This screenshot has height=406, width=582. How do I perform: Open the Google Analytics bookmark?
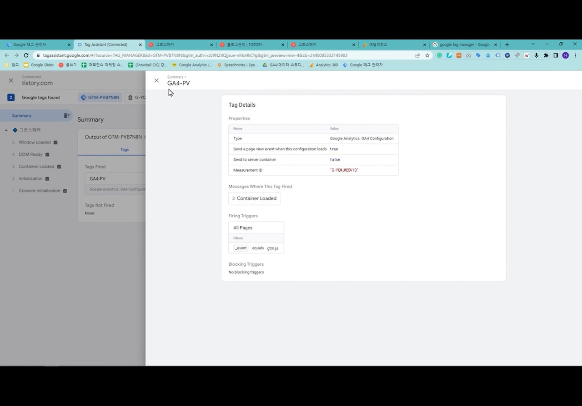[192, 65]
